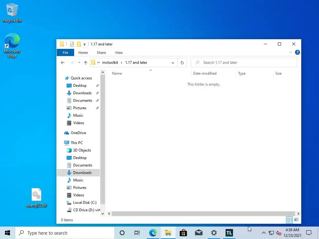Click navigation pane scroll up arrow
Screen dimensions: 319x239
[x=103, y=72]
